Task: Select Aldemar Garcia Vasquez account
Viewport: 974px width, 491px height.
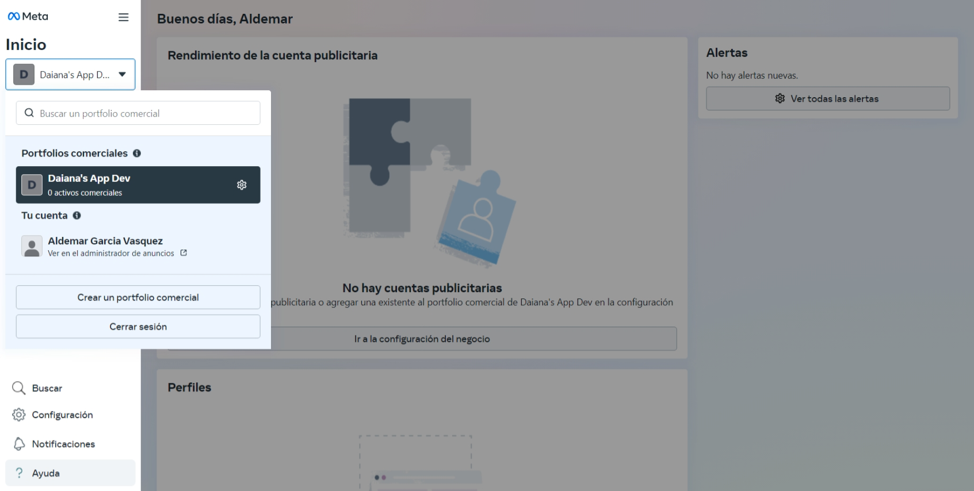Action: (105, 241)
